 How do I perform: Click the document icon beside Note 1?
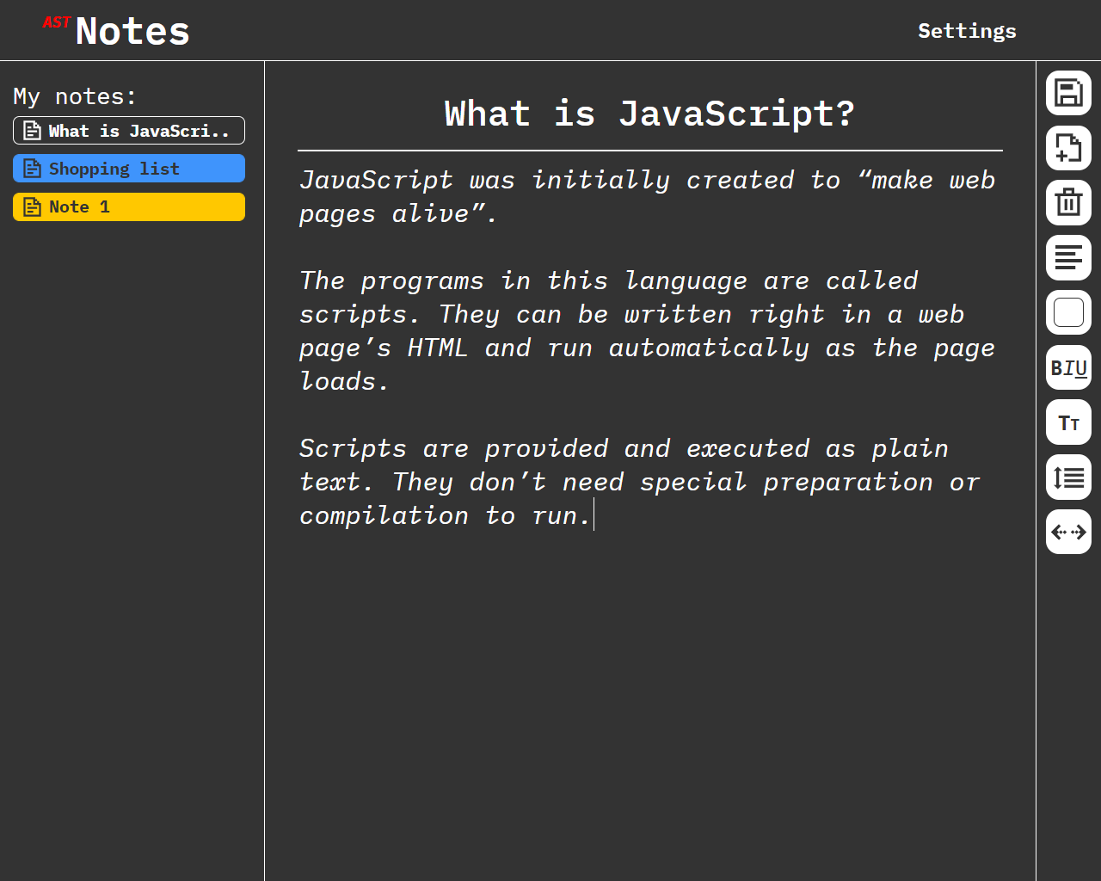[32, 206]
